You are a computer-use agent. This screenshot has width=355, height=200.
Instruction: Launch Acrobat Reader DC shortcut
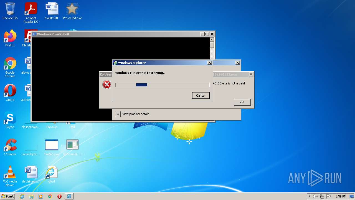31,13
